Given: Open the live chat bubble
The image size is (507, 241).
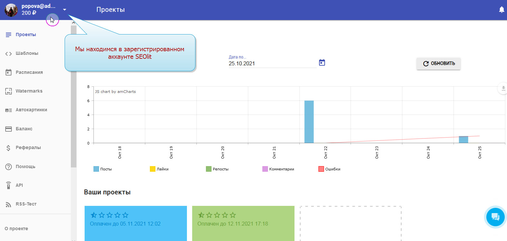Looking at the screenshot, I should coord(495,217).
